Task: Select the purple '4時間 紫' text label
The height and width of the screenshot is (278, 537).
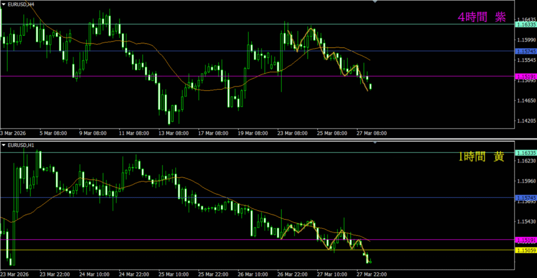Action: (481, 17)
